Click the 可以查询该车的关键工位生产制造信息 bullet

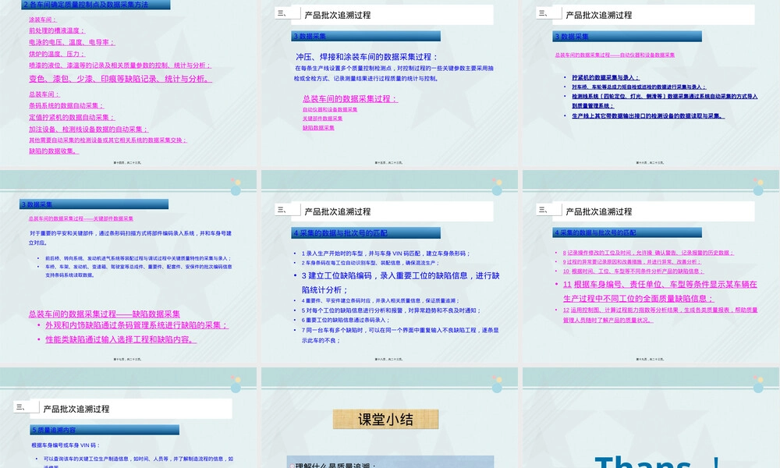coord(138,462)
